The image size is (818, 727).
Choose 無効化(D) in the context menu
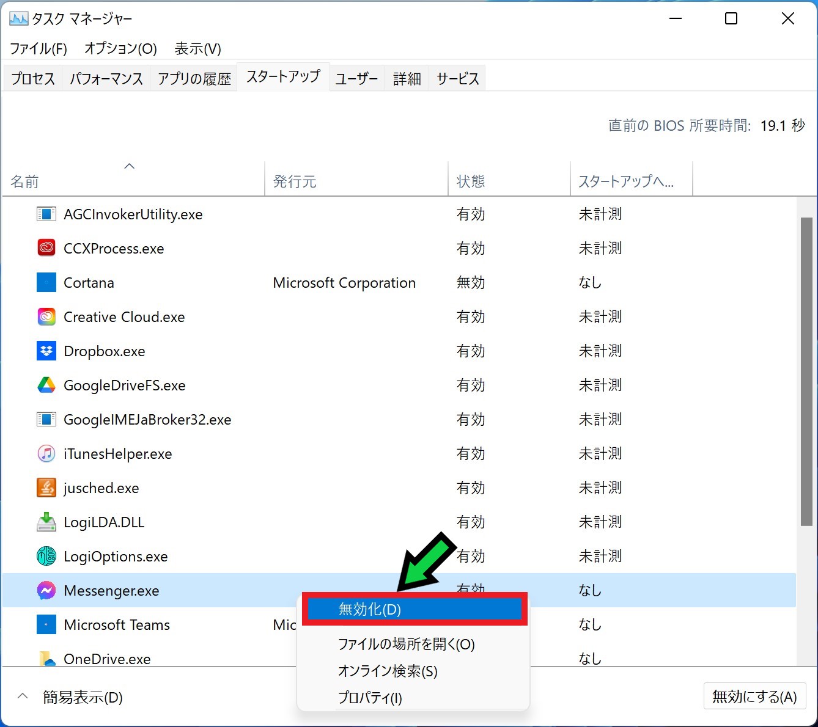pyautogui.click(x=415, y=609)
